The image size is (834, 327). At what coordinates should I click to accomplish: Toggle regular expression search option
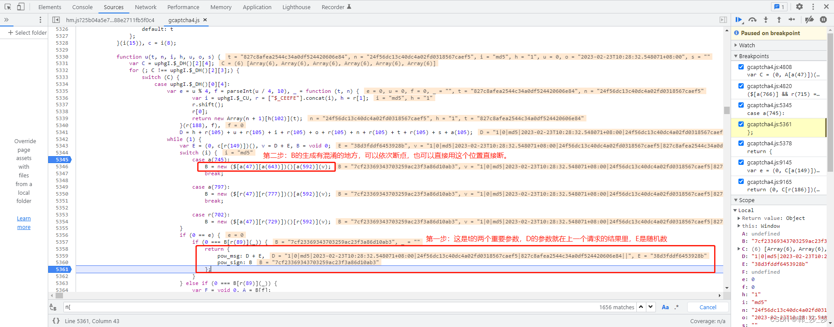click(677, 307)
